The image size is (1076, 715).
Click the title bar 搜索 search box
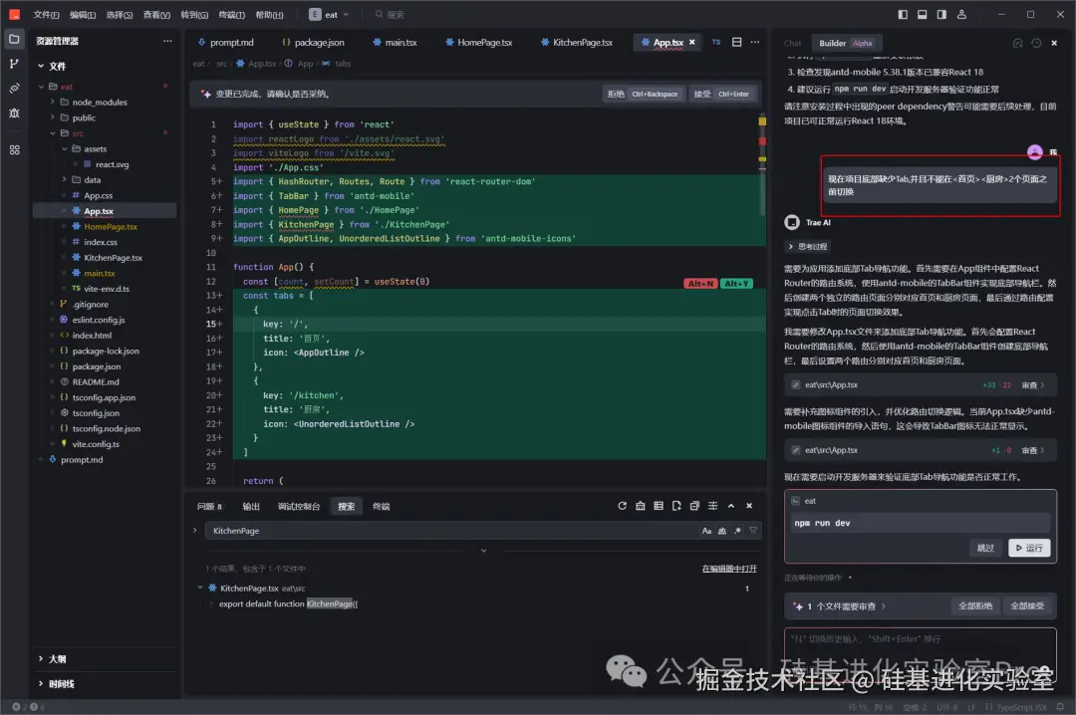(x=390, y=14)
